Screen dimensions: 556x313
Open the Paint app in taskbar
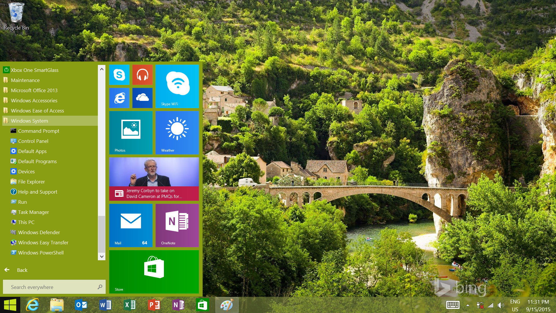coord(227,305)
